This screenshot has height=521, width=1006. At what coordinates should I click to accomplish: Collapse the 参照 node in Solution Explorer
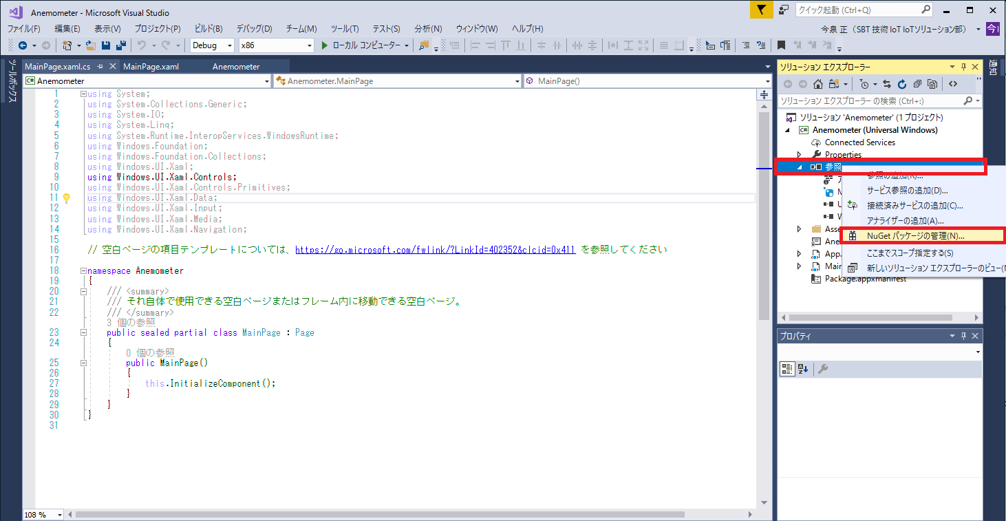(x=799, y=167)
